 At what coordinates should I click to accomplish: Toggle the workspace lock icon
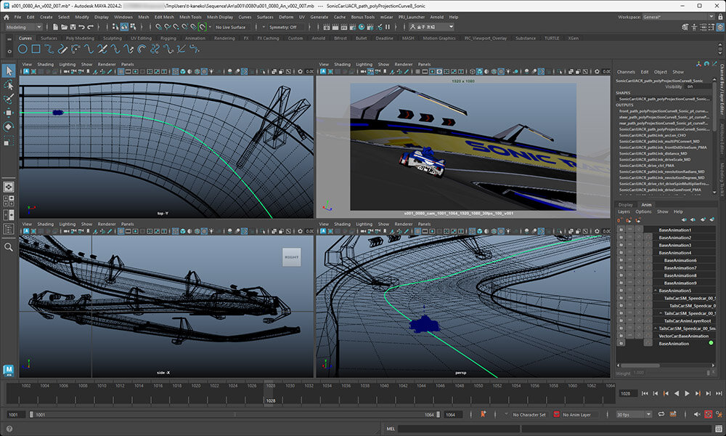coord(720,17)
